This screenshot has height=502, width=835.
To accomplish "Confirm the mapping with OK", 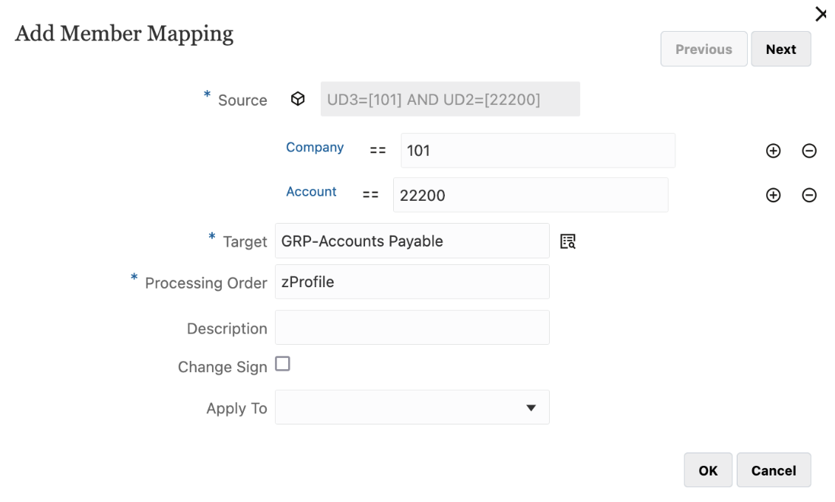I will (x=708, y=470).
